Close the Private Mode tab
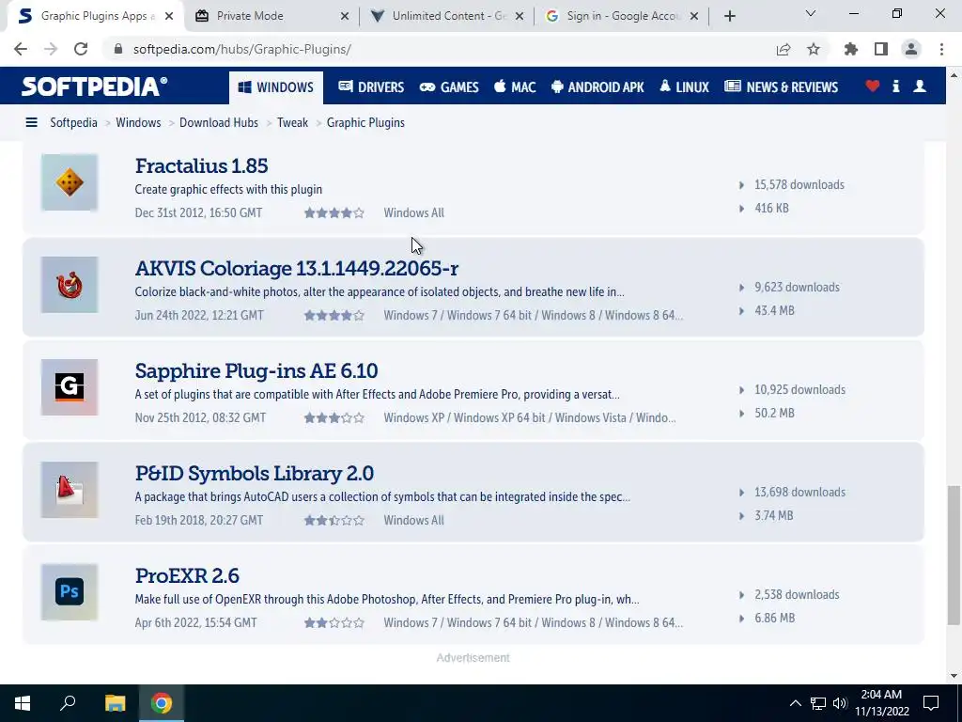The height and width of the screenshot is (722, 962). click(345, 17)
